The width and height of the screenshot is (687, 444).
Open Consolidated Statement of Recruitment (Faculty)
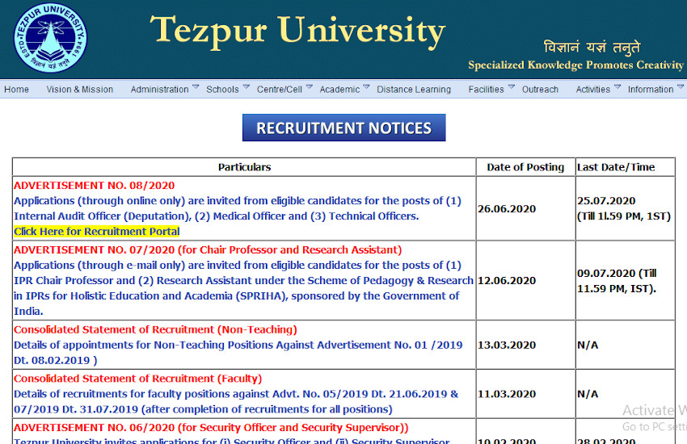[137, 379]
